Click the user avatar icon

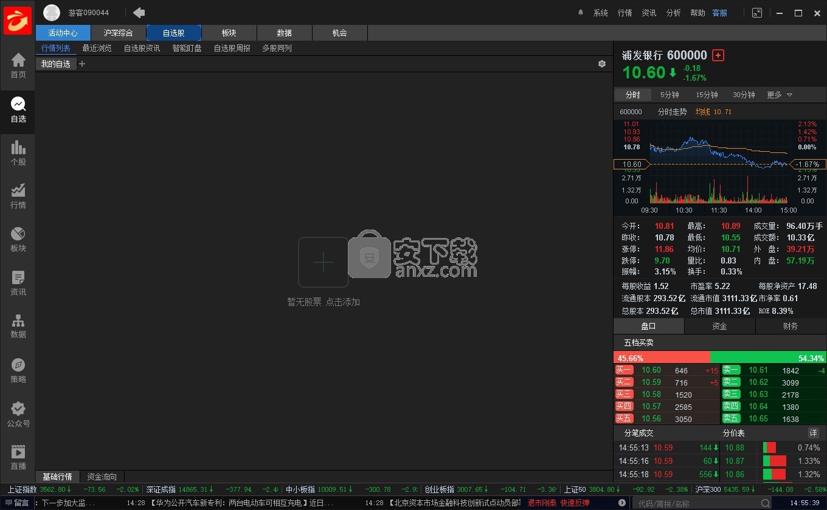(52, 13)
